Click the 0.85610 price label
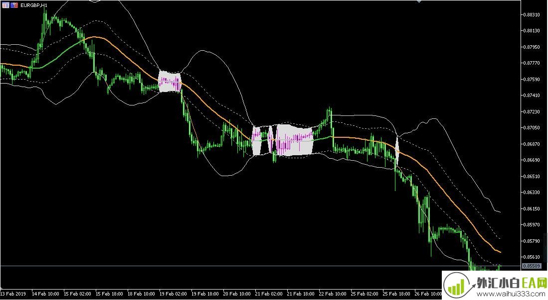This screenshot has width=548, height=300. click(x=532, y=257)
